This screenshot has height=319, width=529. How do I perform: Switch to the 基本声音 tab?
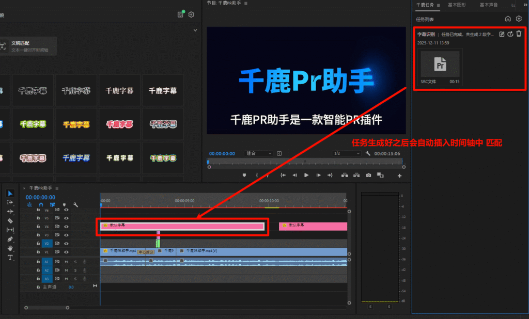pyautogui.click(x=489, y=5)
